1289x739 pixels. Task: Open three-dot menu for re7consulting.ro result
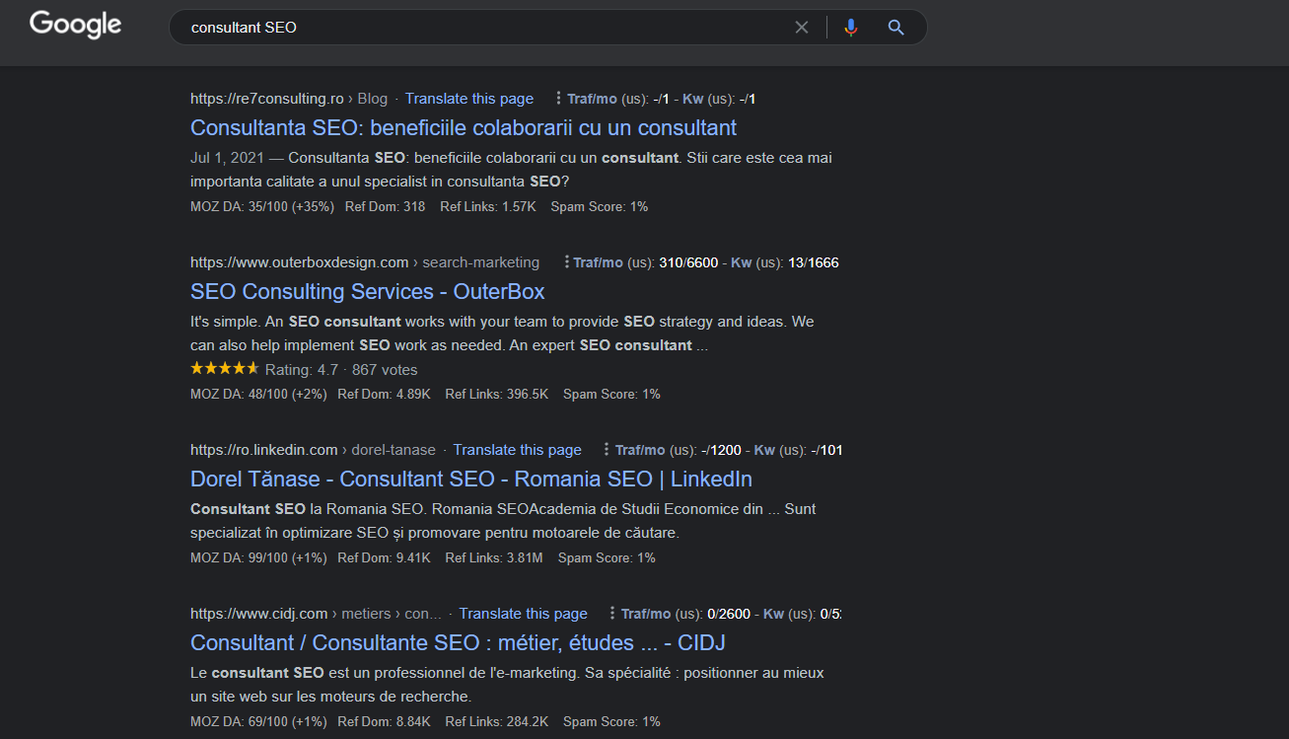[x=558, y=99]
